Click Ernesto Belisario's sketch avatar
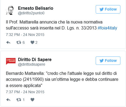 point(10,10)
